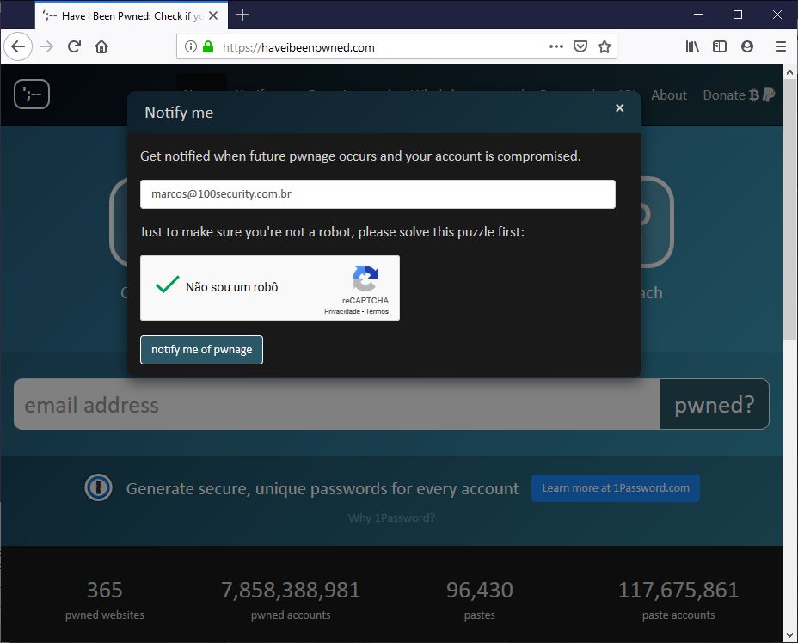Open reCAPTCHA Privacidade link
The image size is (798, 643).
point(342,311)
